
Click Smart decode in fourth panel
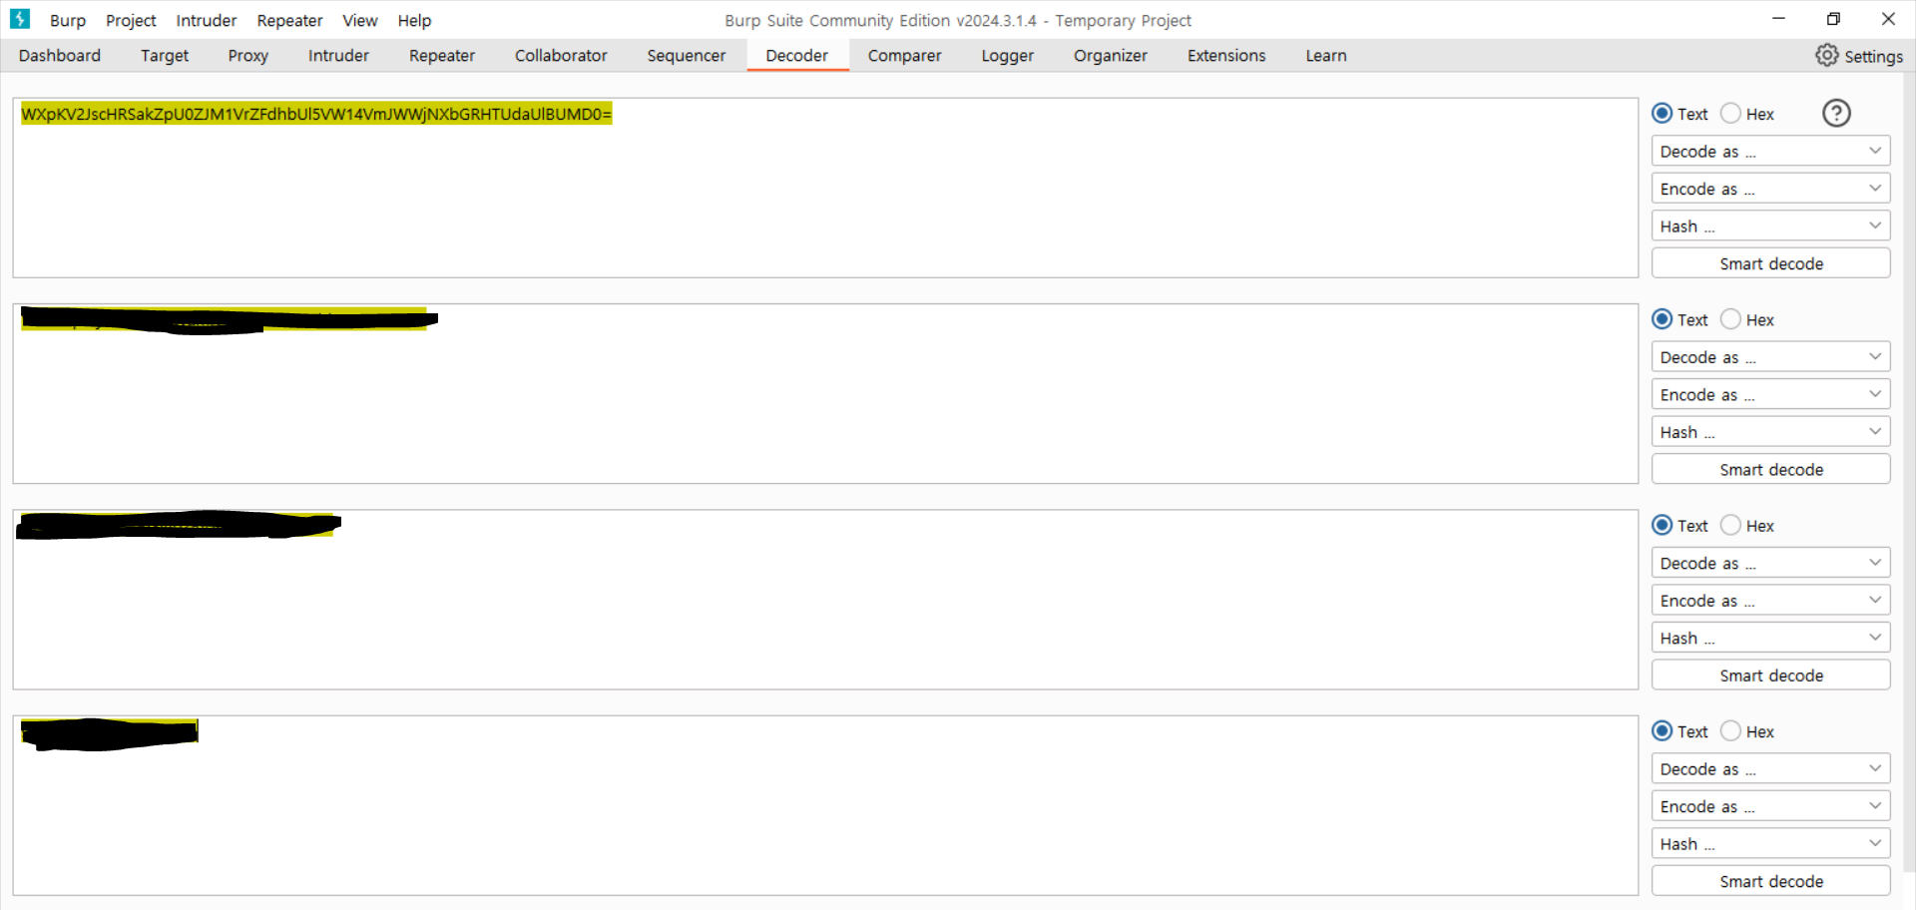1770,881
